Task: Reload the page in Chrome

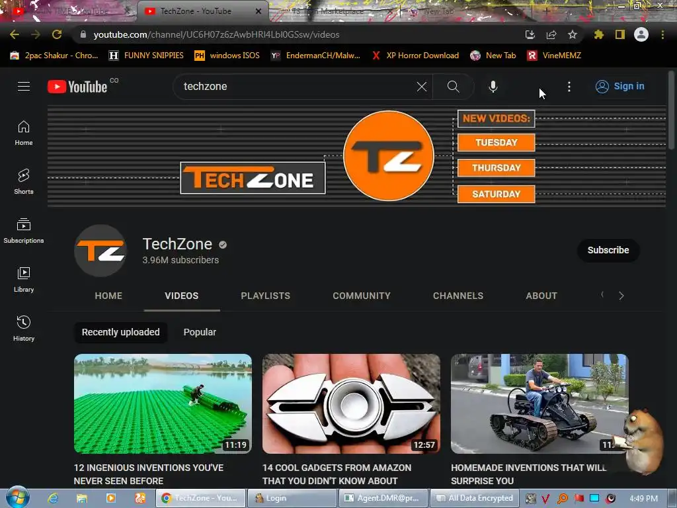Action: coord(57,34)
